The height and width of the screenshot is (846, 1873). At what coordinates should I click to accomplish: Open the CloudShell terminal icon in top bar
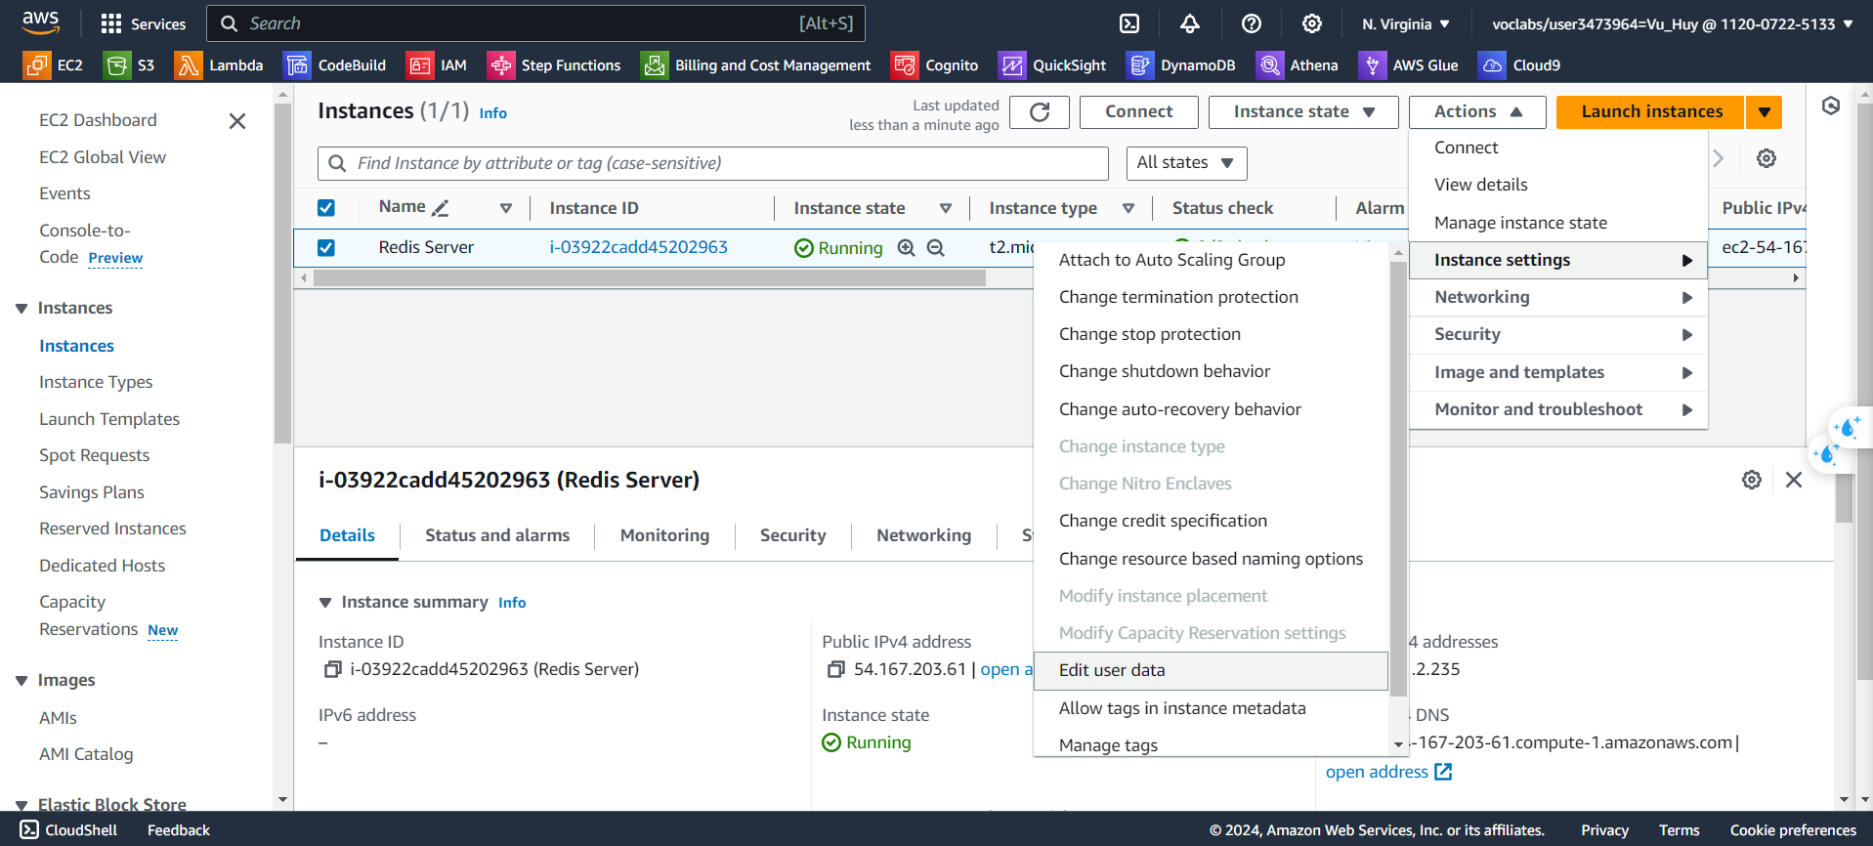pos(1129,23)
